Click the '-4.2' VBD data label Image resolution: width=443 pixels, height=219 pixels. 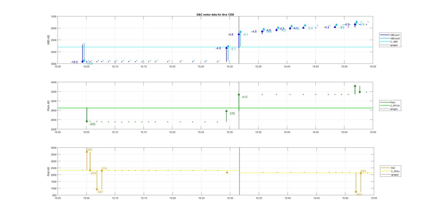pos(283,30)
